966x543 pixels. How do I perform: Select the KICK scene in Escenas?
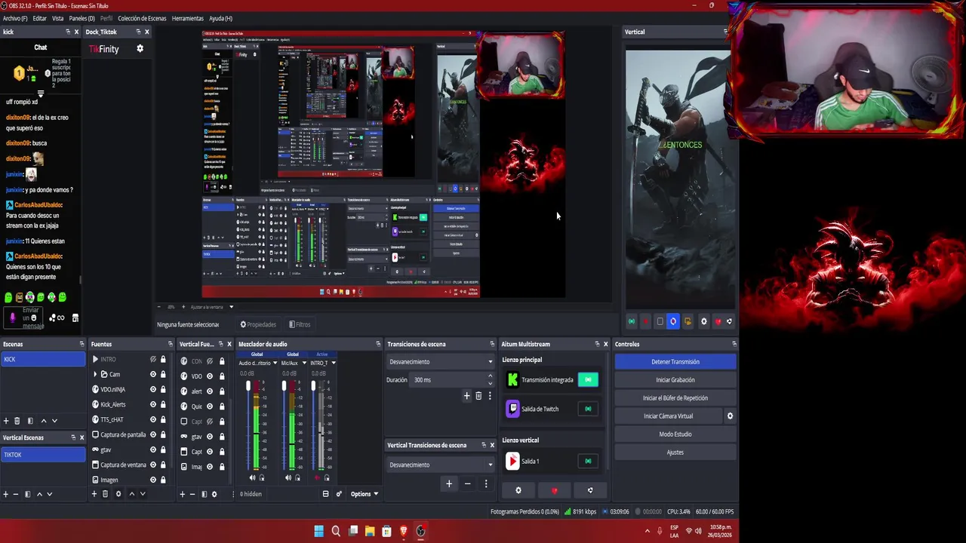pyautogui.click(x=43, y=359)
